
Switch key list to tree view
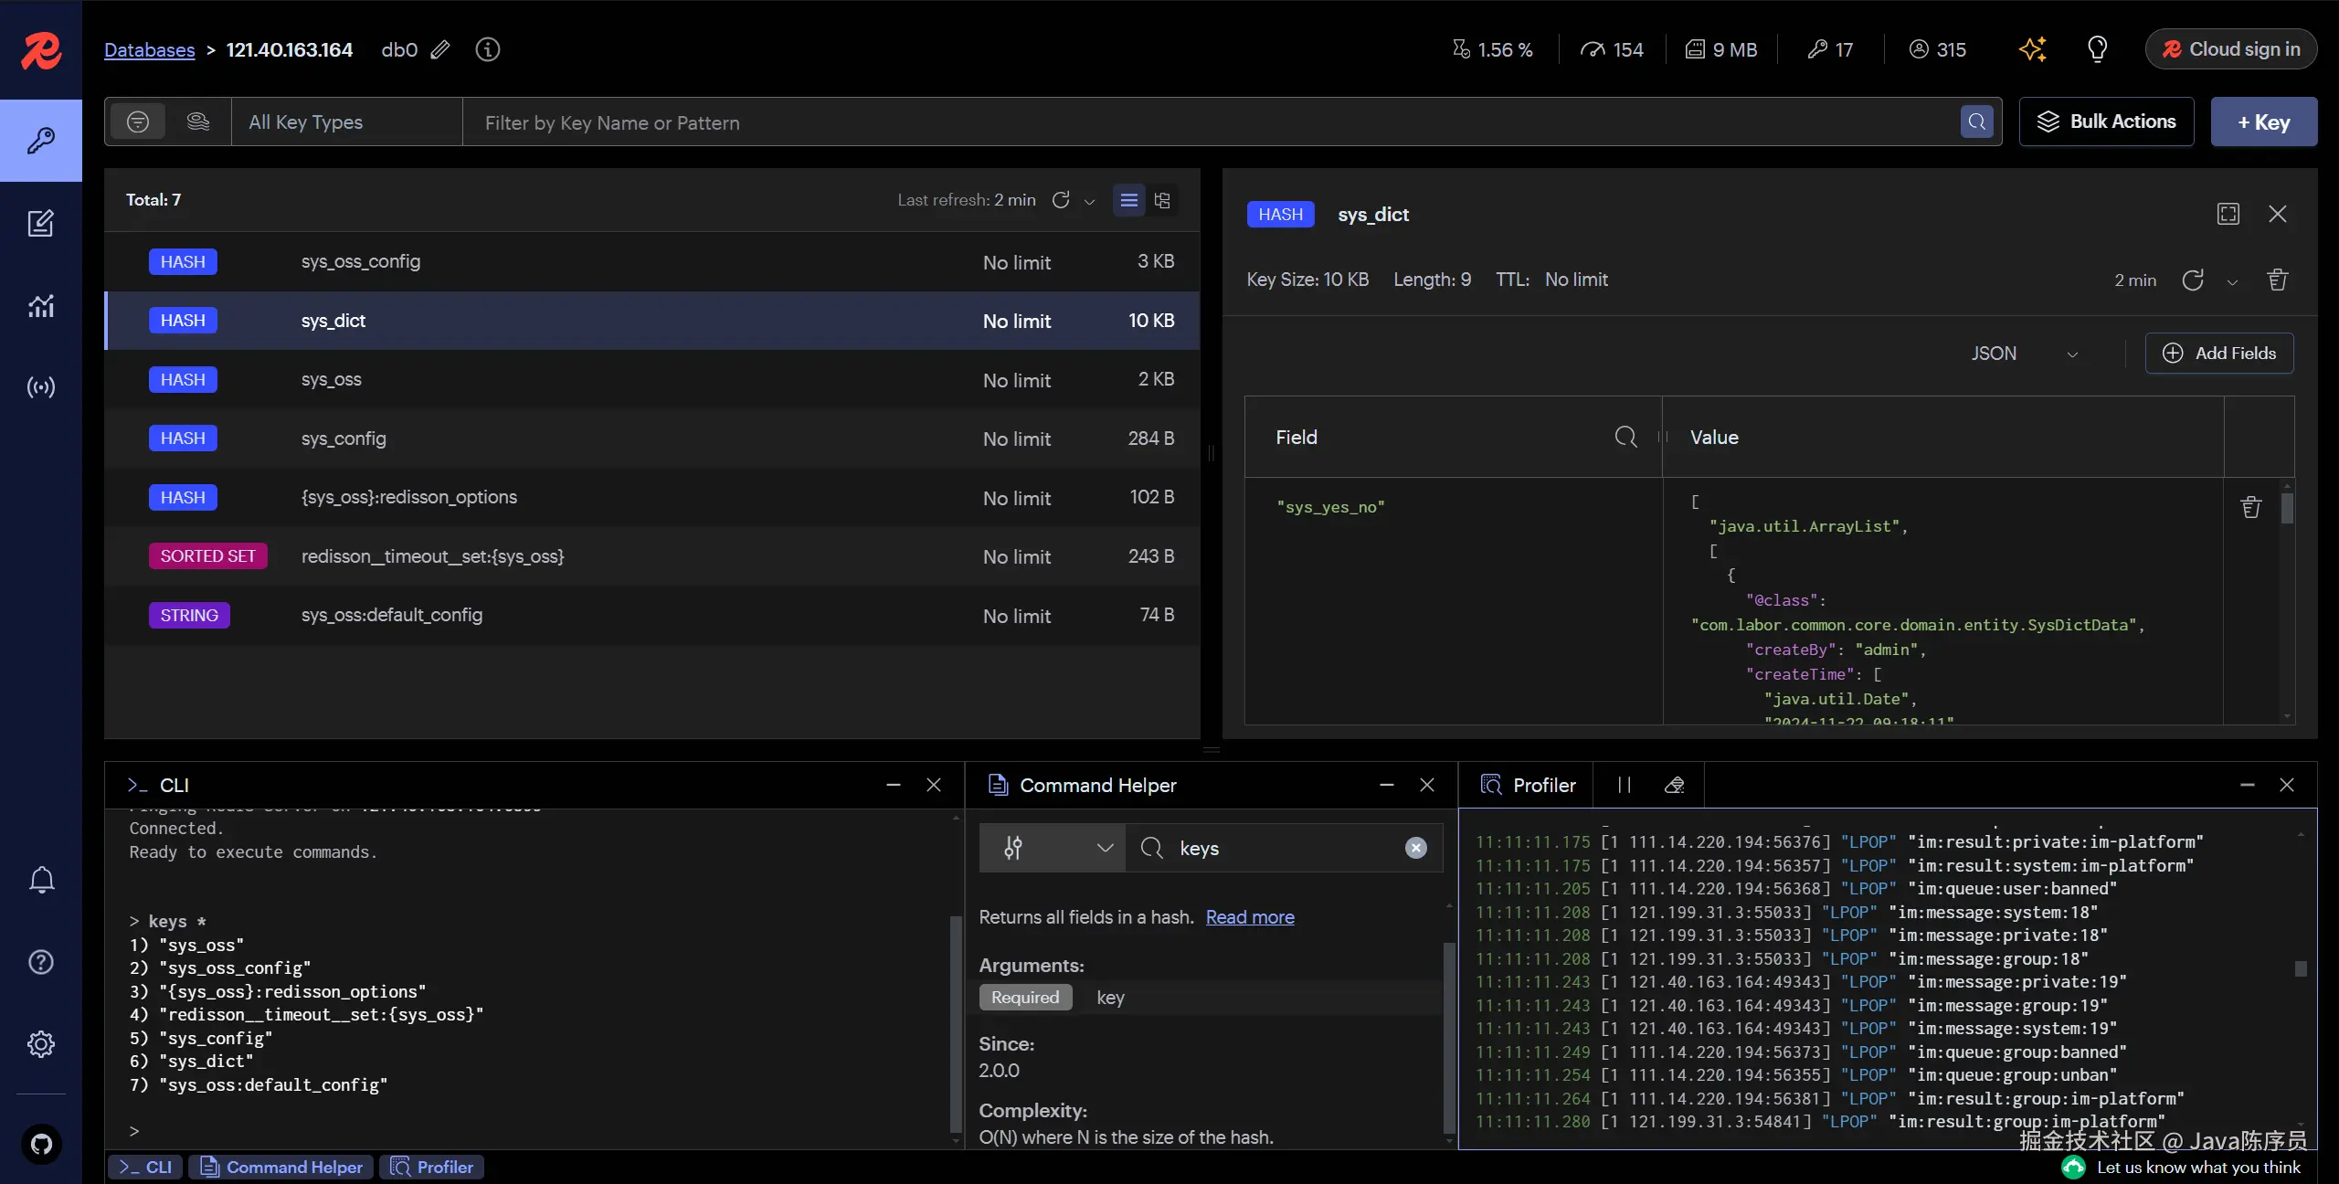tap(1162, 200)
